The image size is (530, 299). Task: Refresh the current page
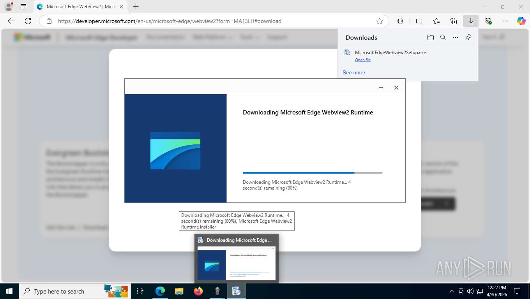tap(28, 21)
